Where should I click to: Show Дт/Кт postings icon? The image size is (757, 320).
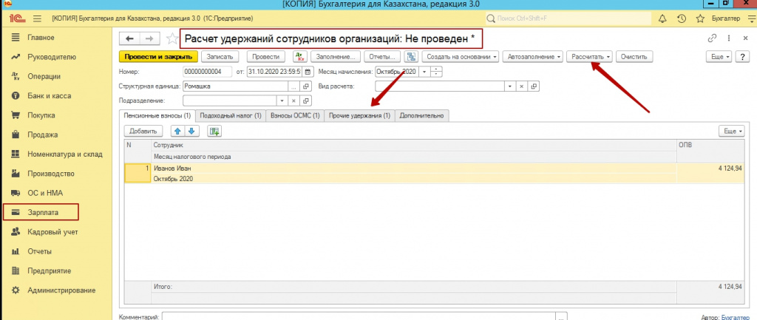click(x=300, y=56)
